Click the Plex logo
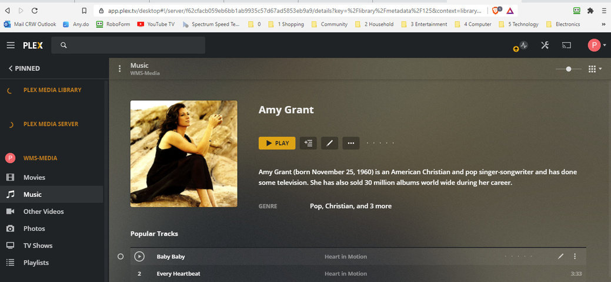611x282 pixels. tap(33, 46)
